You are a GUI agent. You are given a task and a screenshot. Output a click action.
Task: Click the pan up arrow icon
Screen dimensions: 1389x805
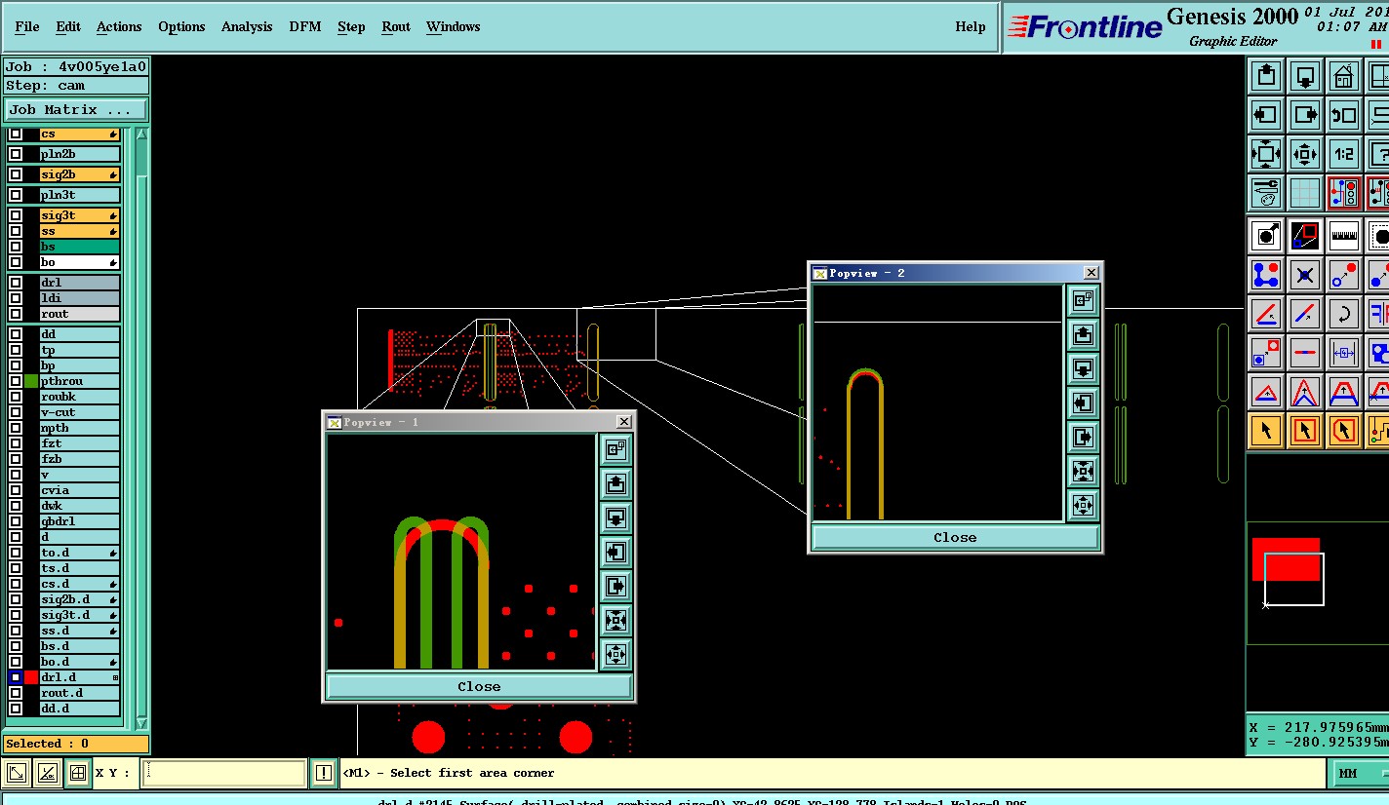(x=1266, y=75)
